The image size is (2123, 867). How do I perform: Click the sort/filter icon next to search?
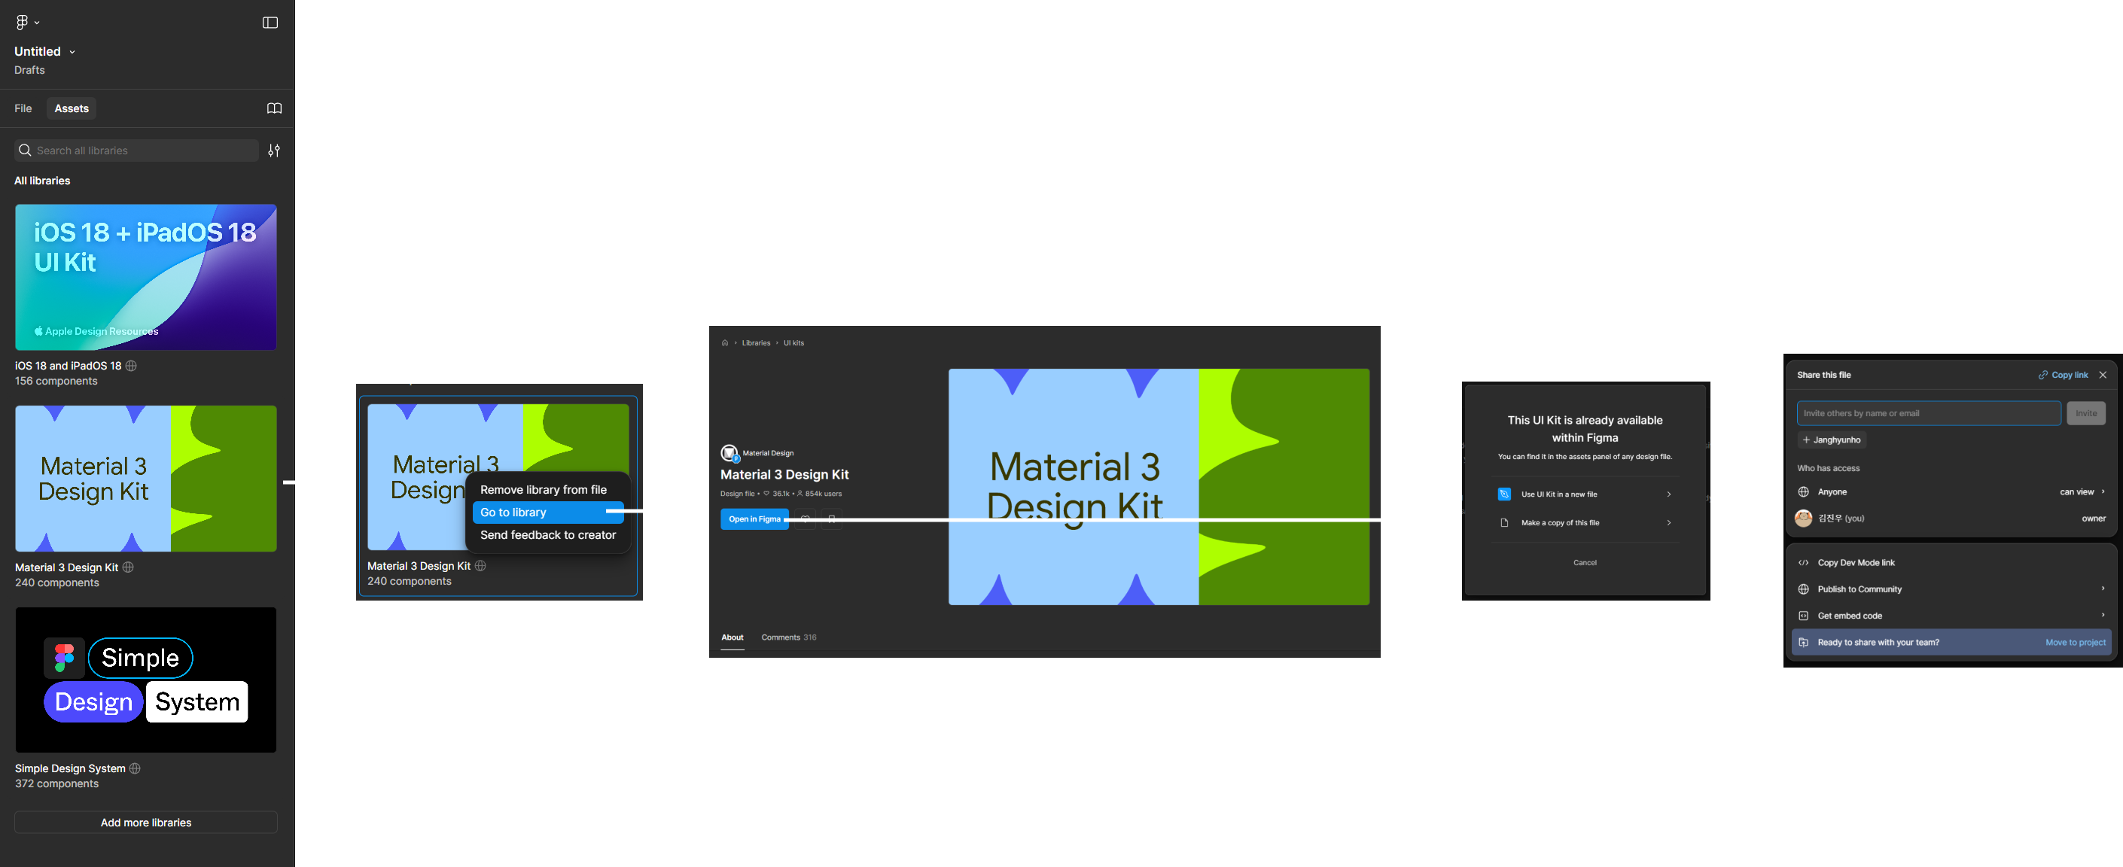point(272,150)
